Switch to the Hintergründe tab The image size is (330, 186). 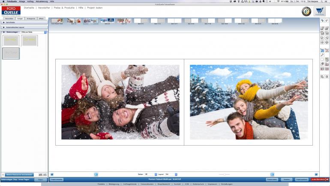pos(31,18)
